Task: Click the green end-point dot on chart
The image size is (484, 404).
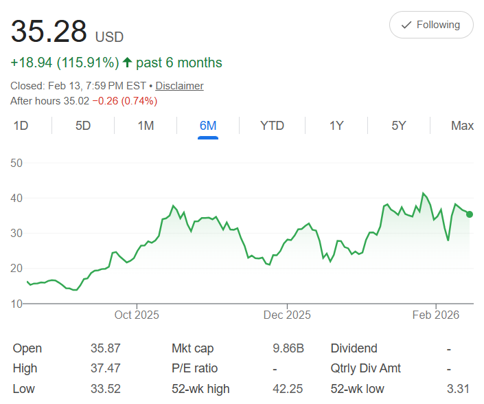Action: (x=470, y=214)
